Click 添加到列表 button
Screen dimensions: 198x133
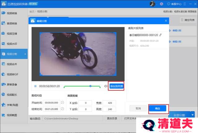click(x=116, y=86)
